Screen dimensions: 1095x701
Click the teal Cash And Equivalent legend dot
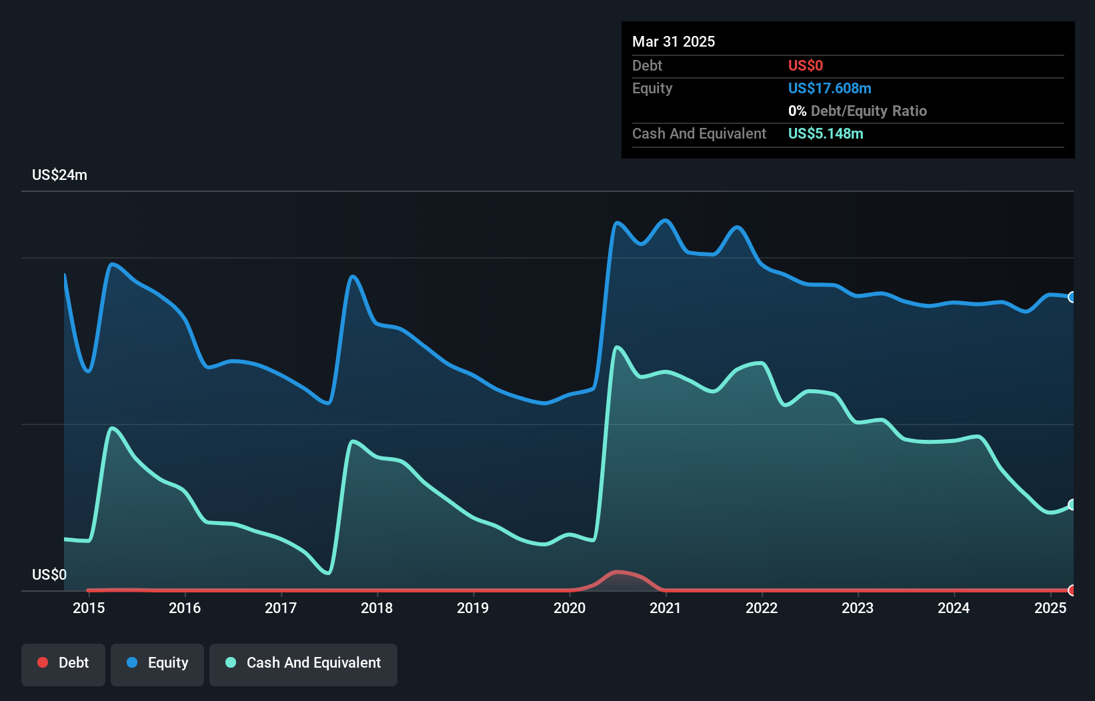(x=231, y=662)
